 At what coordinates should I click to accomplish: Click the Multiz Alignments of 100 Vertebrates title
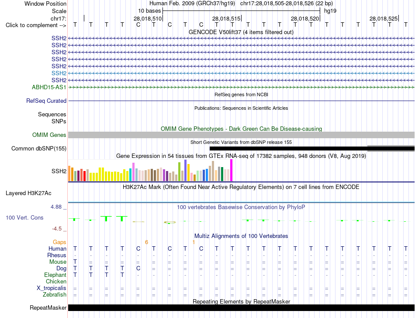click(x=241, y=236)
